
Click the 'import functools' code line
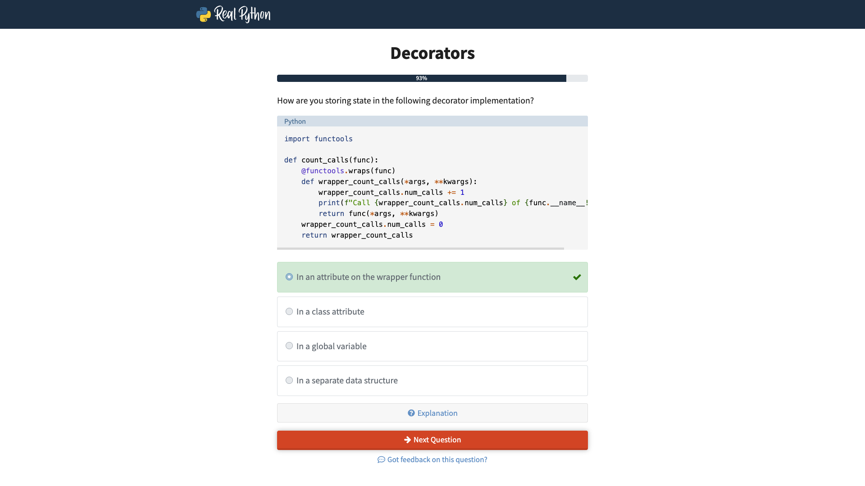[x=318, y=139]
